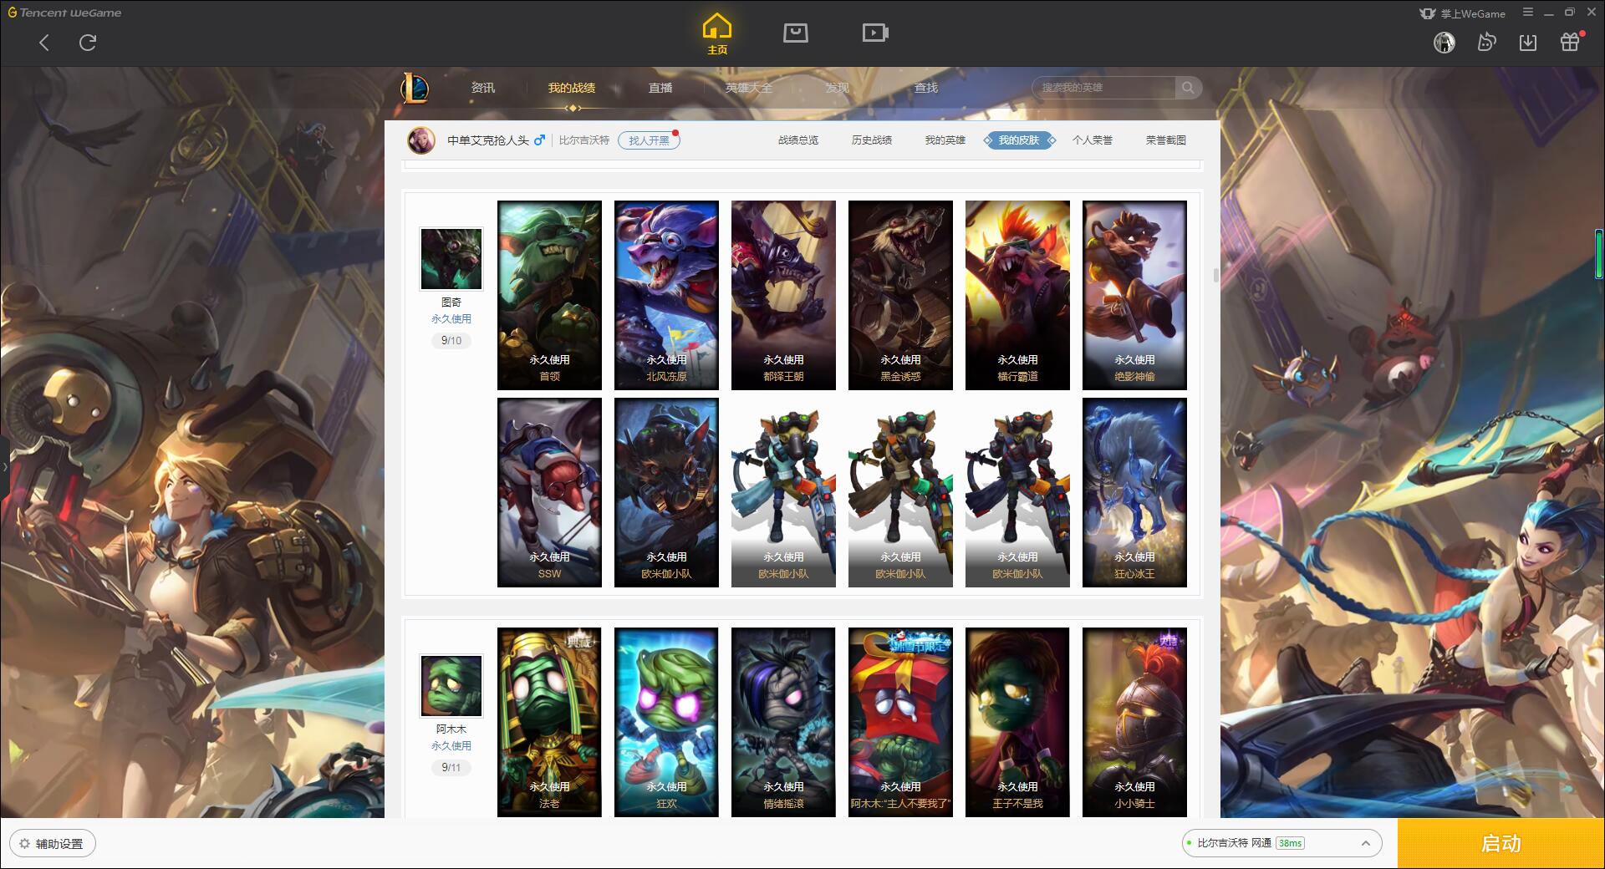Expand the collapsed left side panel arrow
This screenshot has height=869, width=1605.
[x=4, y=466]
